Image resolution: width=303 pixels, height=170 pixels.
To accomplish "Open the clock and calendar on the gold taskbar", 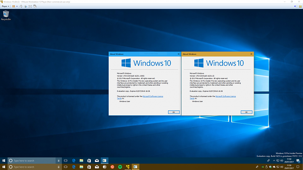I will [289, 167].
